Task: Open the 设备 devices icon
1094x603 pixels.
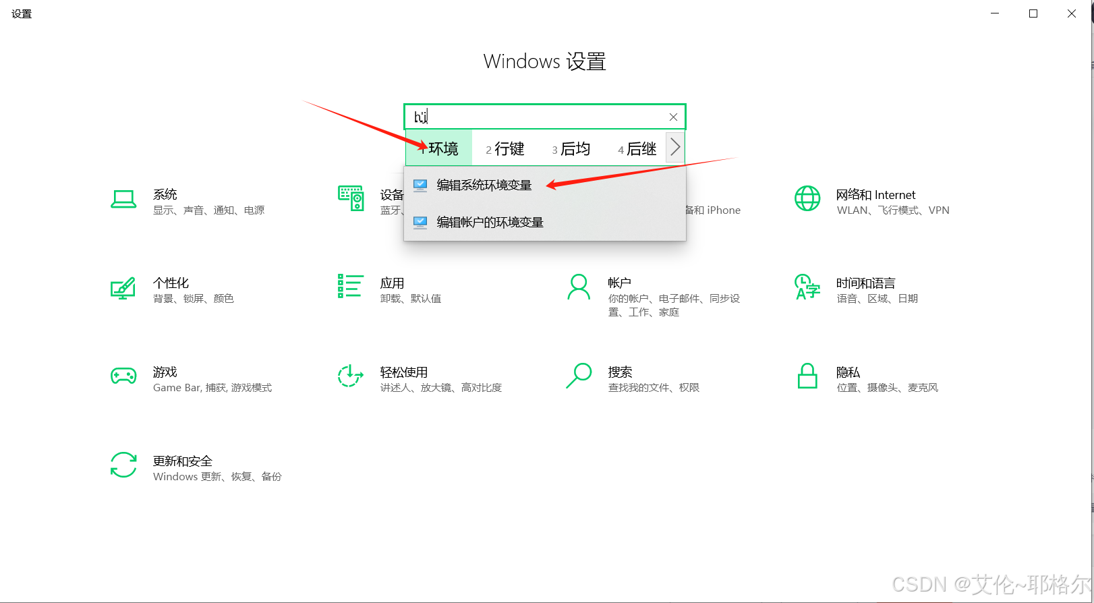Action: (x=351, y=198)
